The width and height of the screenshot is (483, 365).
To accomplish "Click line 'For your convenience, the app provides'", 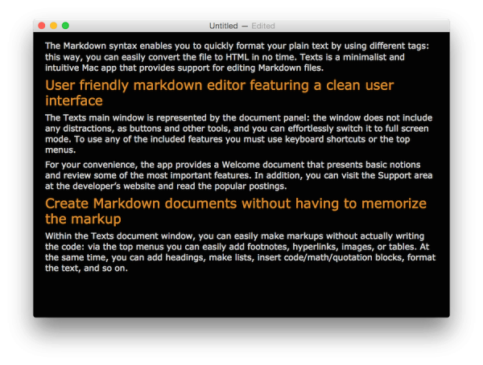I will click(233, 165).
